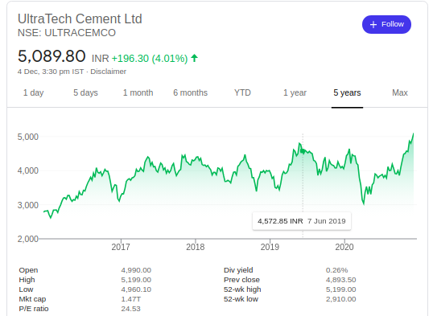Click the green data point marker on chart
The width and height of the screenshot is (433, 316).
click(303, 151)
